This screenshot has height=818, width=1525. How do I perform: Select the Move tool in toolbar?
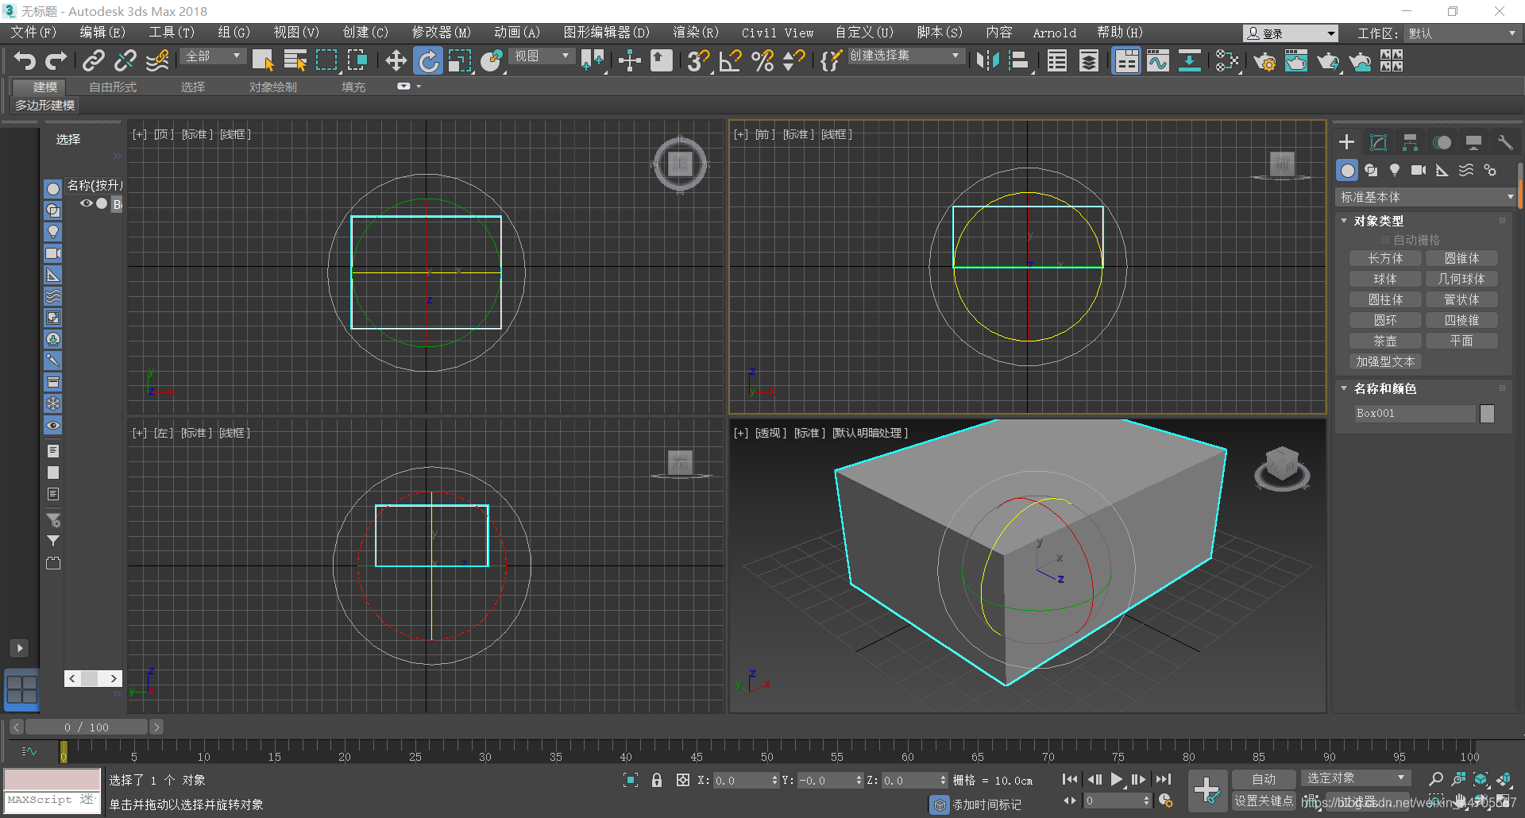coord(396,61)
